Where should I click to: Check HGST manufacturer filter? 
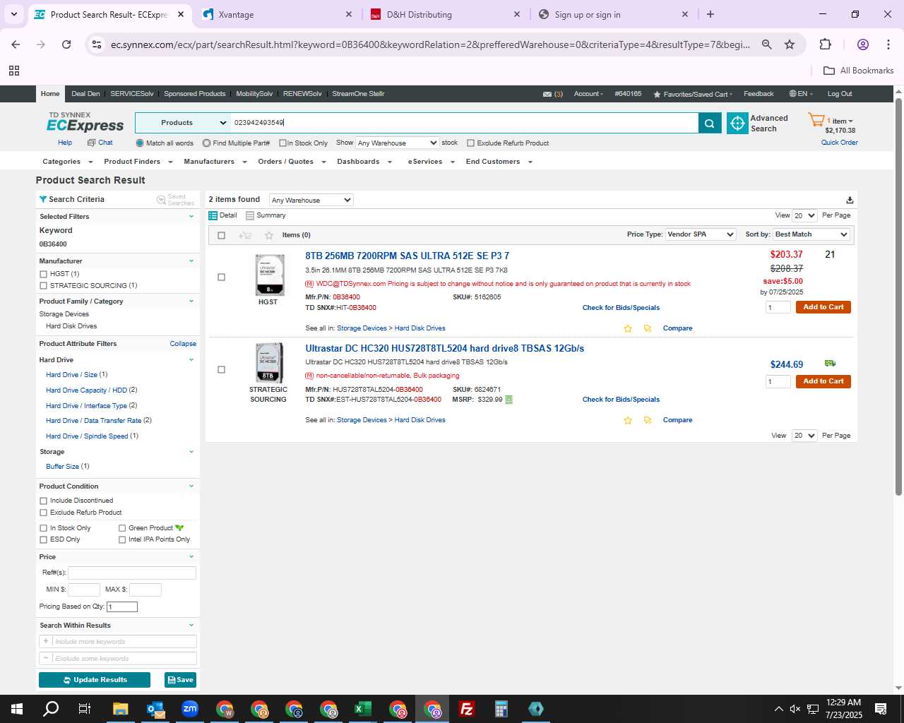[x=44, y=274]
